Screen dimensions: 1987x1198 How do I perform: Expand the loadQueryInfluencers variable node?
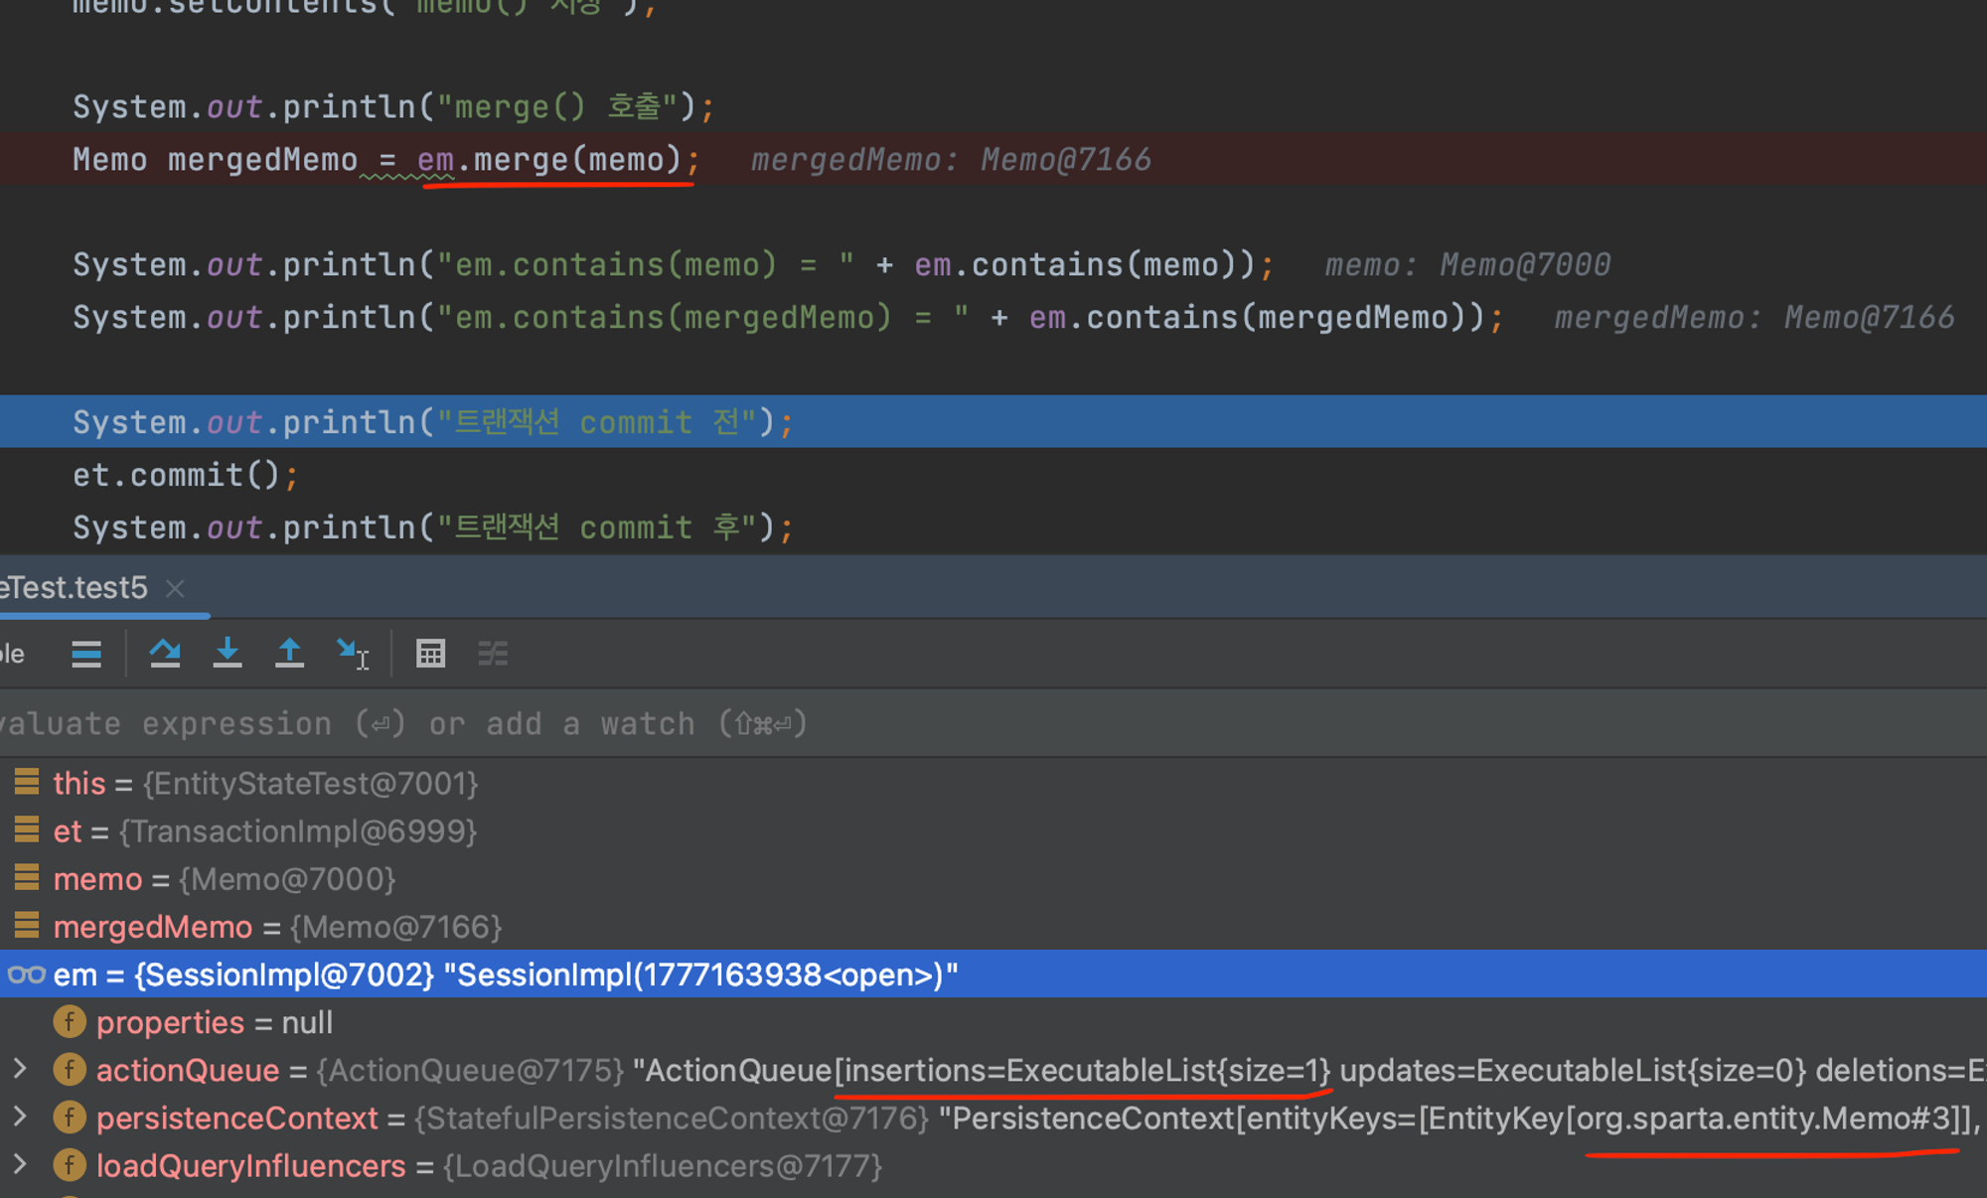[20, 1165]
